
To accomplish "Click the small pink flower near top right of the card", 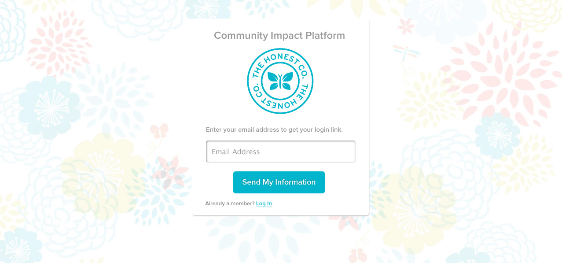I will pyautogui.click(x=406, y=26).
